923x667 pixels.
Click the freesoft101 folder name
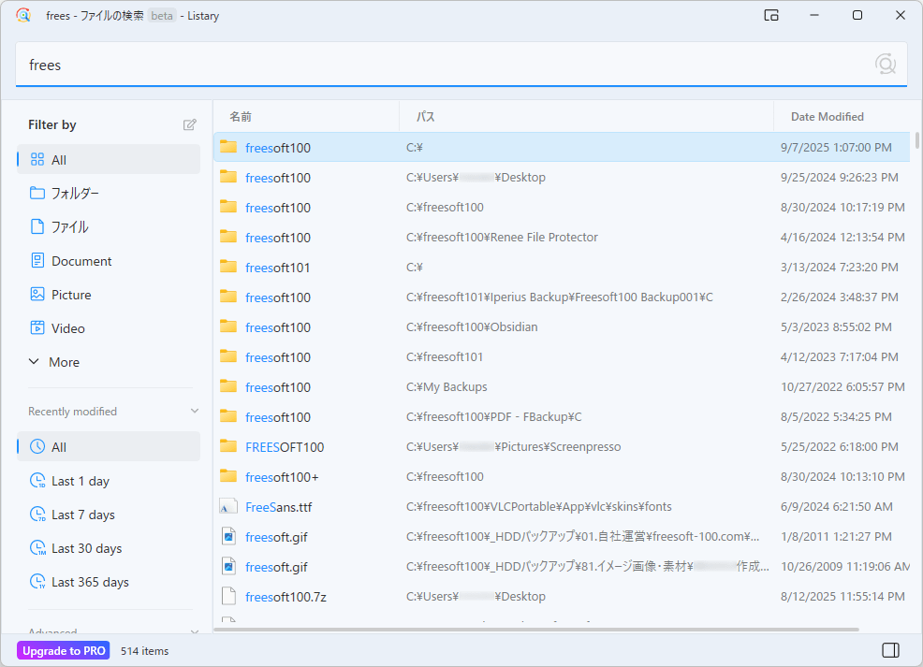tap(277, 268)
